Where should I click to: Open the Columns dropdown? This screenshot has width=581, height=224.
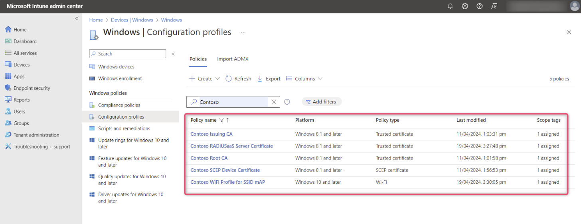[x=304, y=79]
